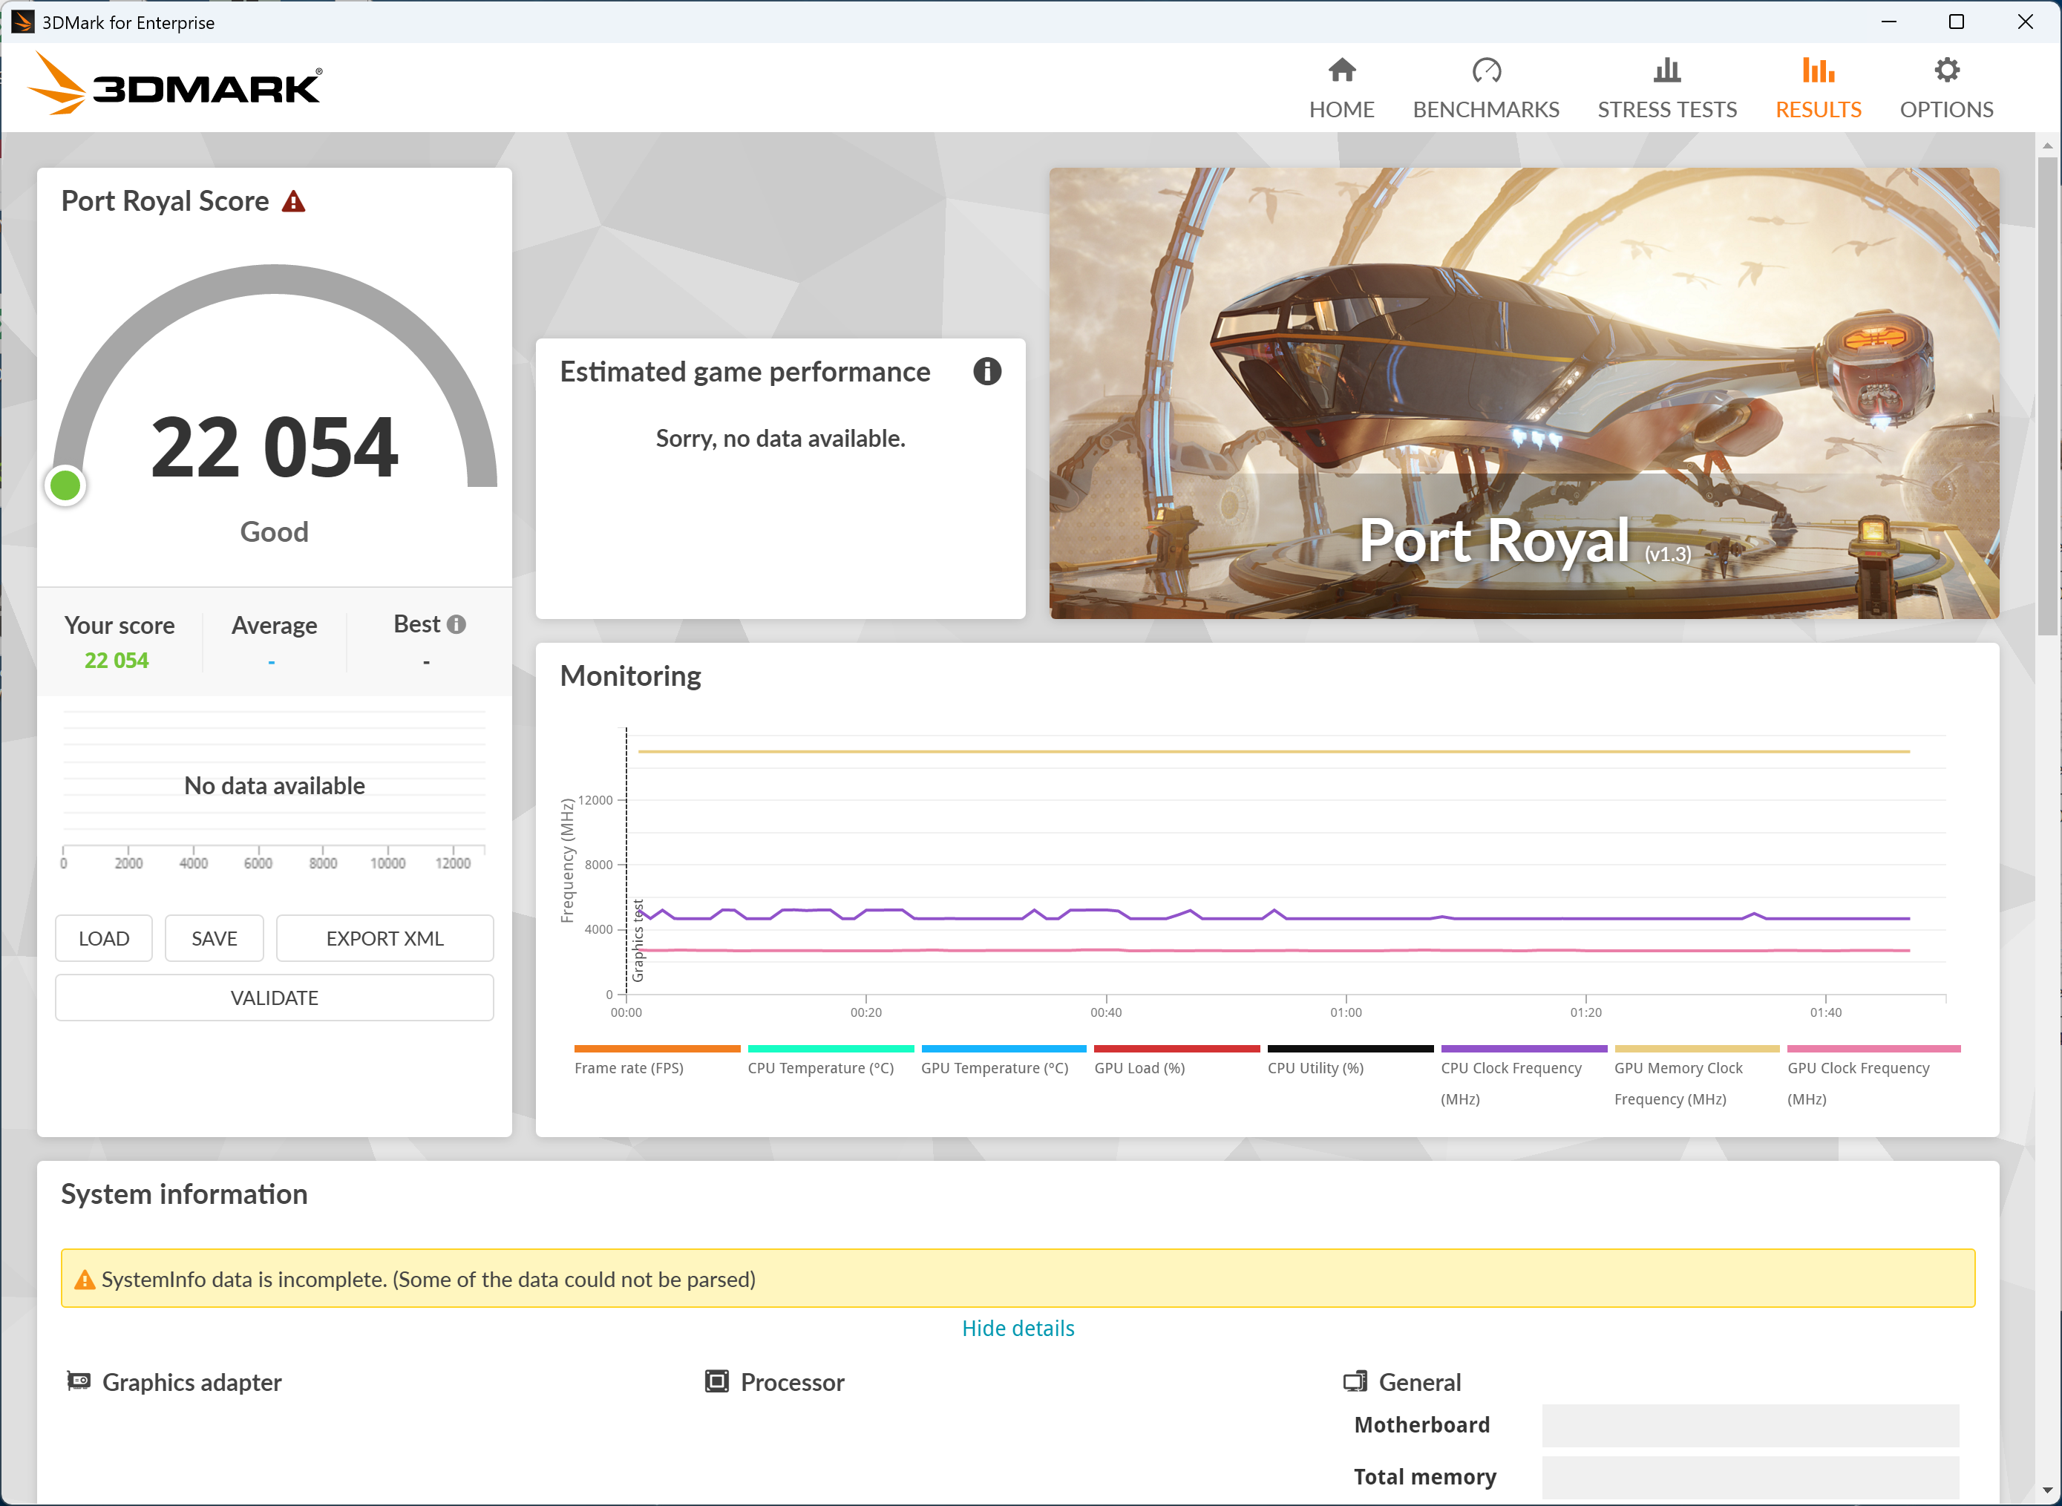Click the SystemInfo incomplete warning icon
This screenshot has width=2062, height=1506.
pyautogui.click(x=84, y=1280)
